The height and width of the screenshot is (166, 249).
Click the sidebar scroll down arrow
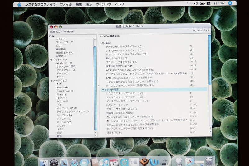coord(96,136)
